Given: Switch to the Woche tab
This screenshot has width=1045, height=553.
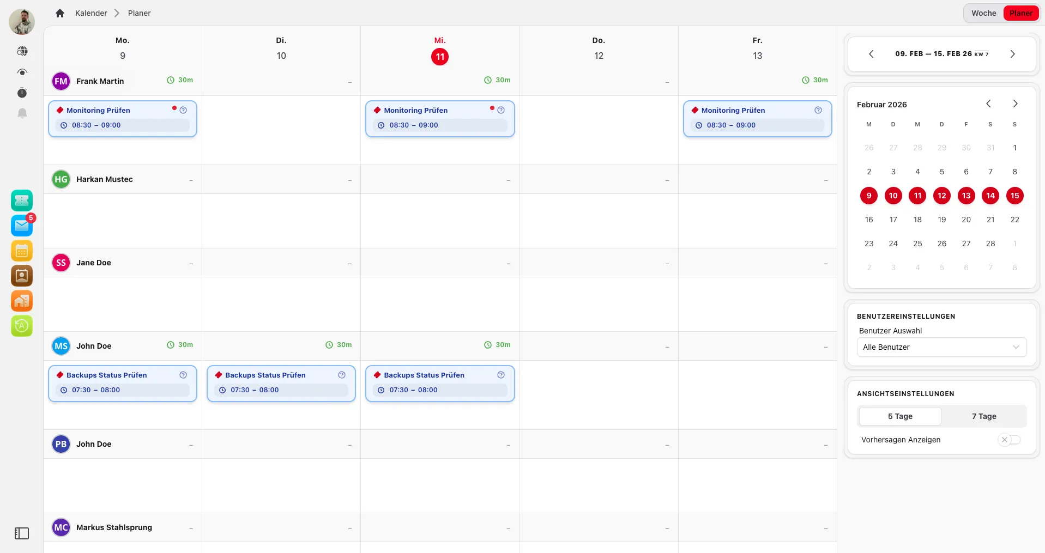Looking at the screenshot, I should (x=983, y=13).
